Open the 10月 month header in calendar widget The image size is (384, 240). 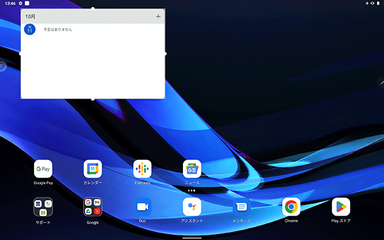click(30, 17)
